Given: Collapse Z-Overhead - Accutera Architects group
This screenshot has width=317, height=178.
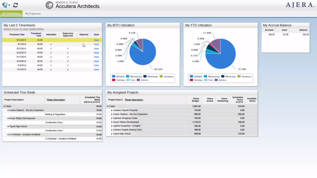Looking at the screenshot, I should point(8,135).
